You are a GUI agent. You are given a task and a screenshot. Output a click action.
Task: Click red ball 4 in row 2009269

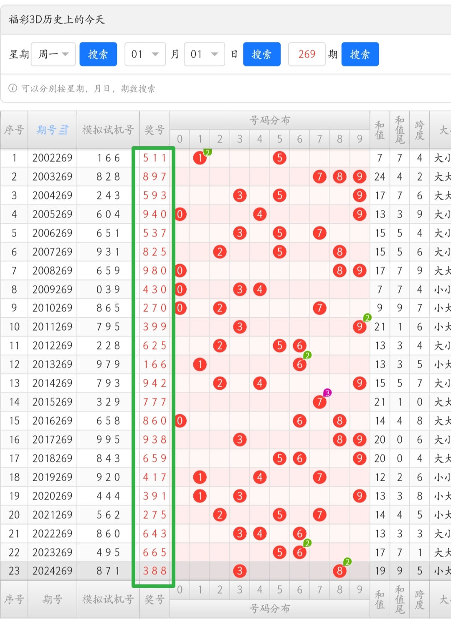(x=260, y=290)
